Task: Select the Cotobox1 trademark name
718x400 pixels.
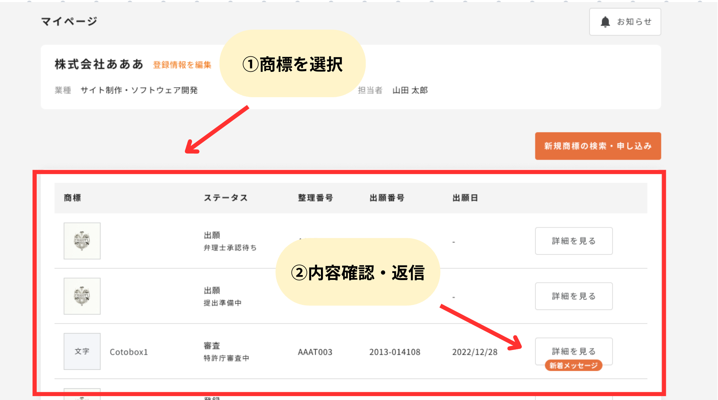Action: pos(129,352)
